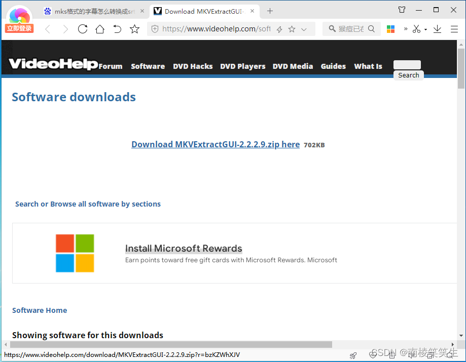Open the DVD Hacks menu item
466x362 pixels.
[x=193, y=66]
